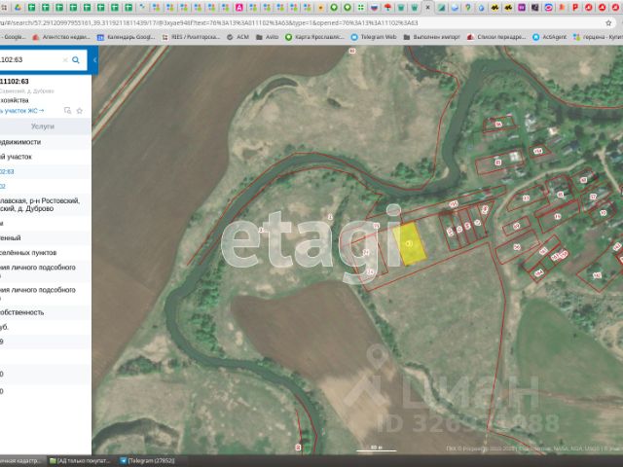Open the 'герцена - Купит' bookmark
Image resolution: width=623 pixels, height=467 pixels.
pos(598,37)
